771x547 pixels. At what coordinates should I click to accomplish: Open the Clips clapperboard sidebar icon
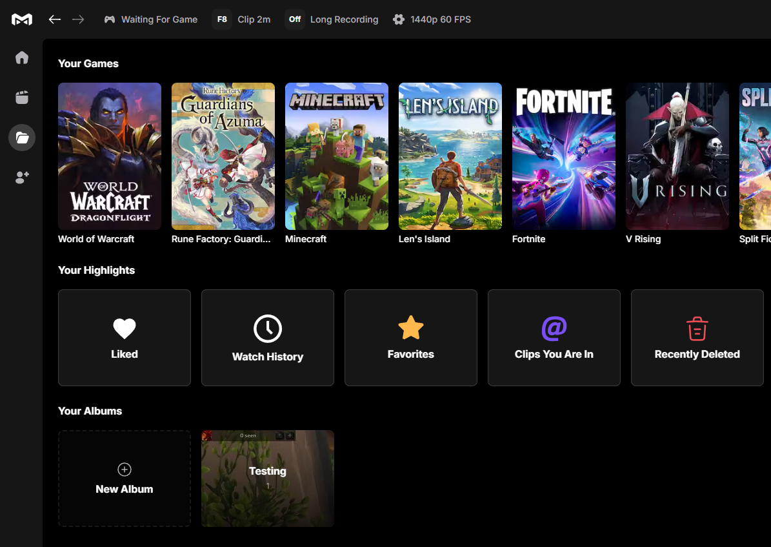point(22,98)
